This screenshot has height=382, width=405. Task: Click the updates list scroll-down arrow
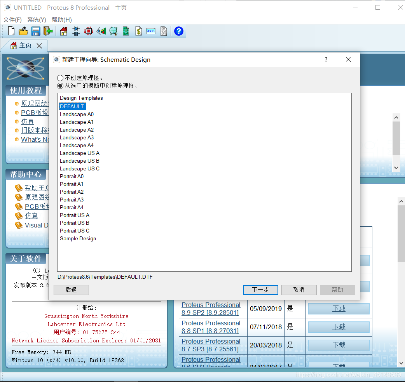[x=401, y=363]
